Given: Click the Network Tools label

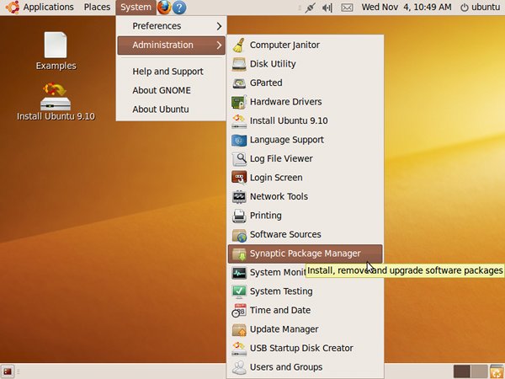Looking at the screenshot, I should point(279,196).
